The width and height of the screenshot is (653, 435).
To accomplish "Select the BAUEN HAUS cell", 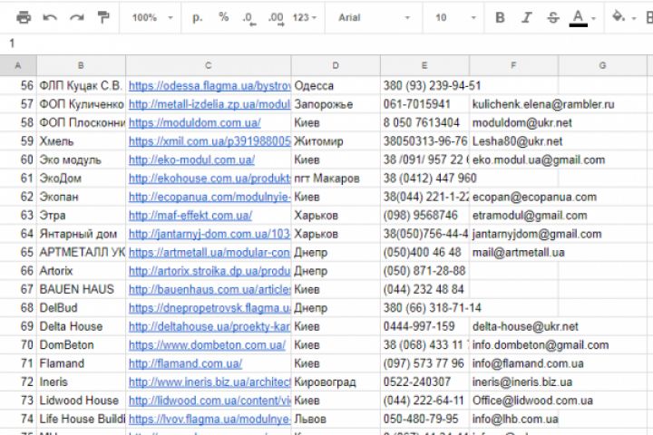I will click(x=82, y=289).
